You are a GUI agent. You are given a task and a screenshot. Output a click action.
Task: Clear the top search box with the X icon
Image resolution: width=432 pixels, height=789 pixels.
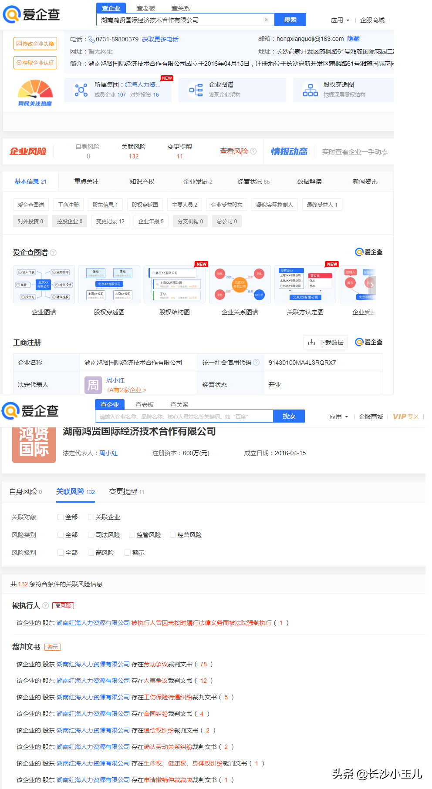click(266, 20)
